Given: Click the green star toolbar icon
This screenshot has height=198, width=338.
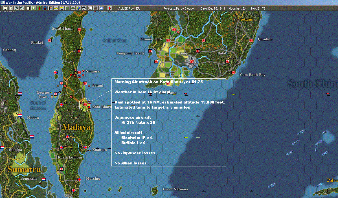Looking at the screenshot, I should [33, 8].
